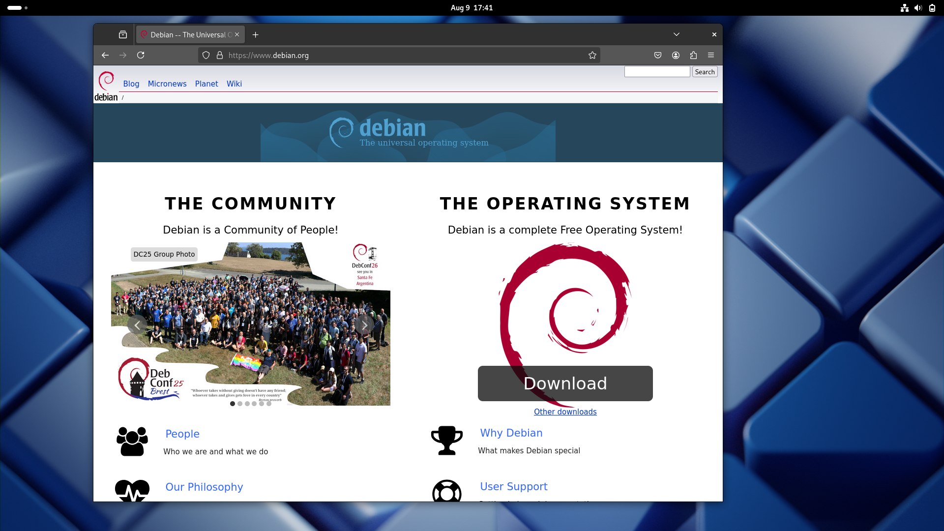Open the Other downloads link
This screenshot has width=944, height=531.
565,412
